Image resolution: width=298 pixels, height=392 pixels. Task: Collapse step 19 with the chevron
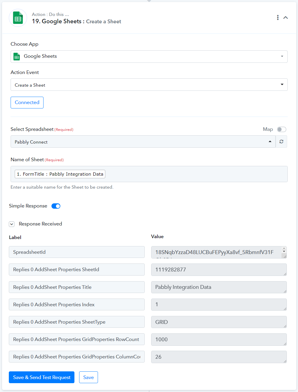tap(285, 18)
